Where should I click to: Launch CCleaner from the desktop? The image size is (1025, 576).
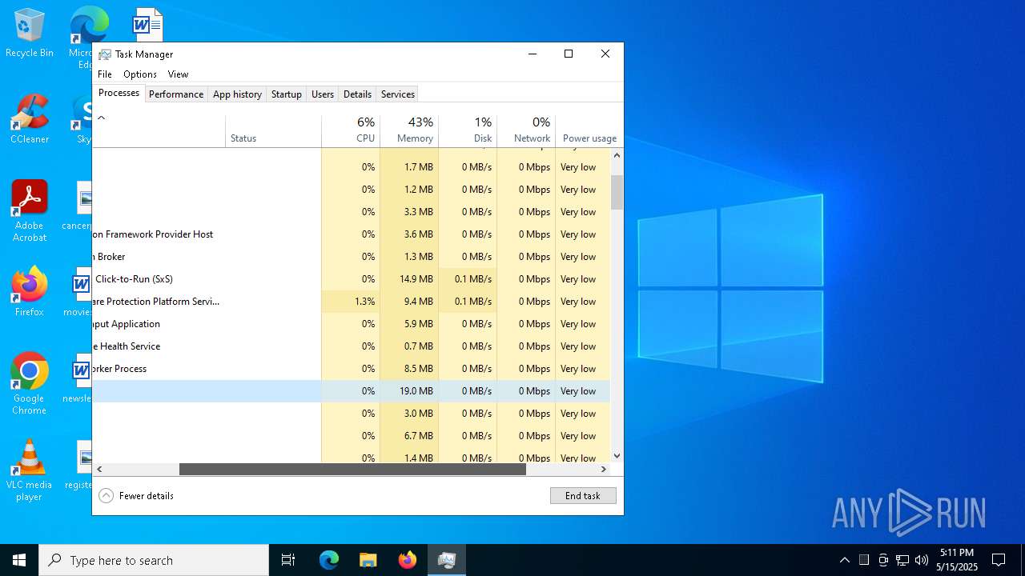[30, 120]
